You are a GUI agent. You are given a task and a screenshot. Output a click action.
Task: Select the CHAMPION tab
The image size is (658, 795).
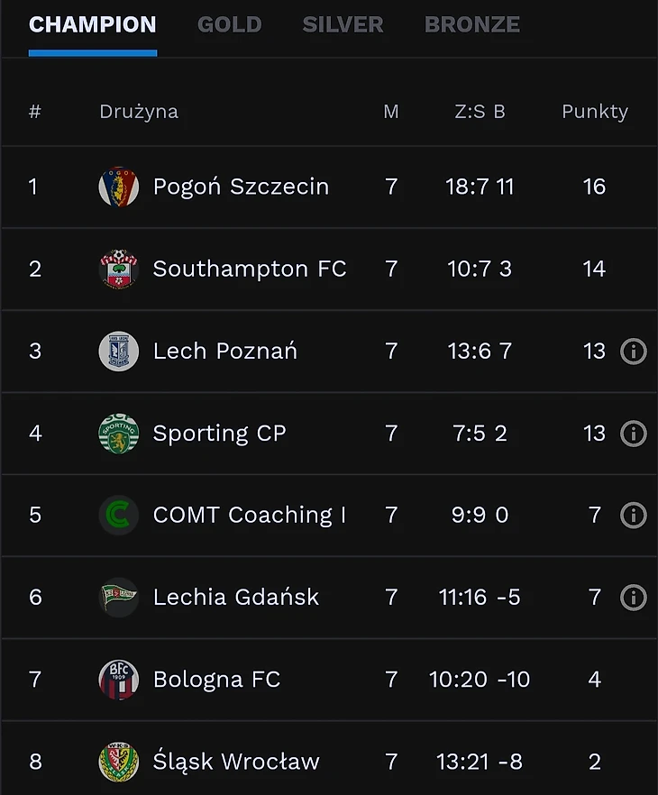[93, 24]
